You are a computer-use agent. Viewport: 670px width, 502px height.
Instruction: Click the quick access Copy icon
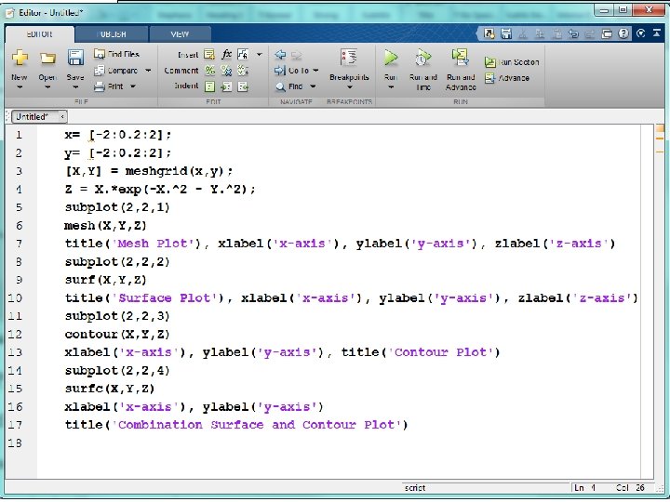click(x=540, y=33)
